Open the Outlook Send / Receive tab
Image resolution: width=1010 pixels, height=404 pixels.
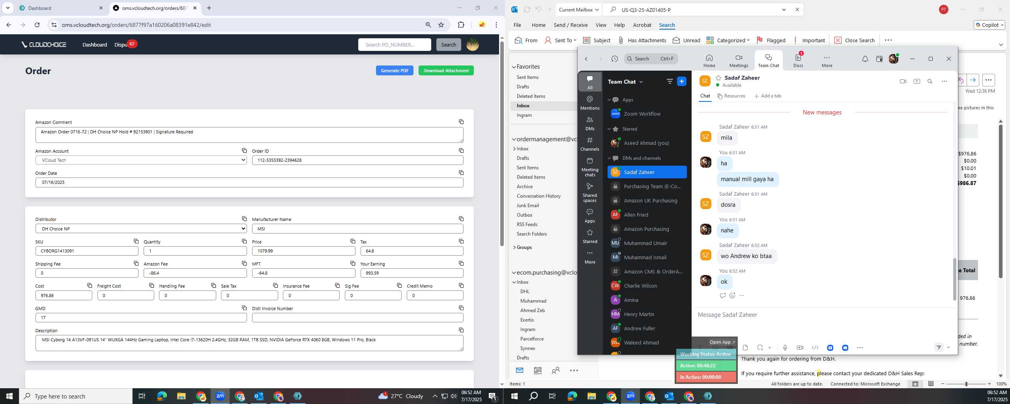coord(570,25)
